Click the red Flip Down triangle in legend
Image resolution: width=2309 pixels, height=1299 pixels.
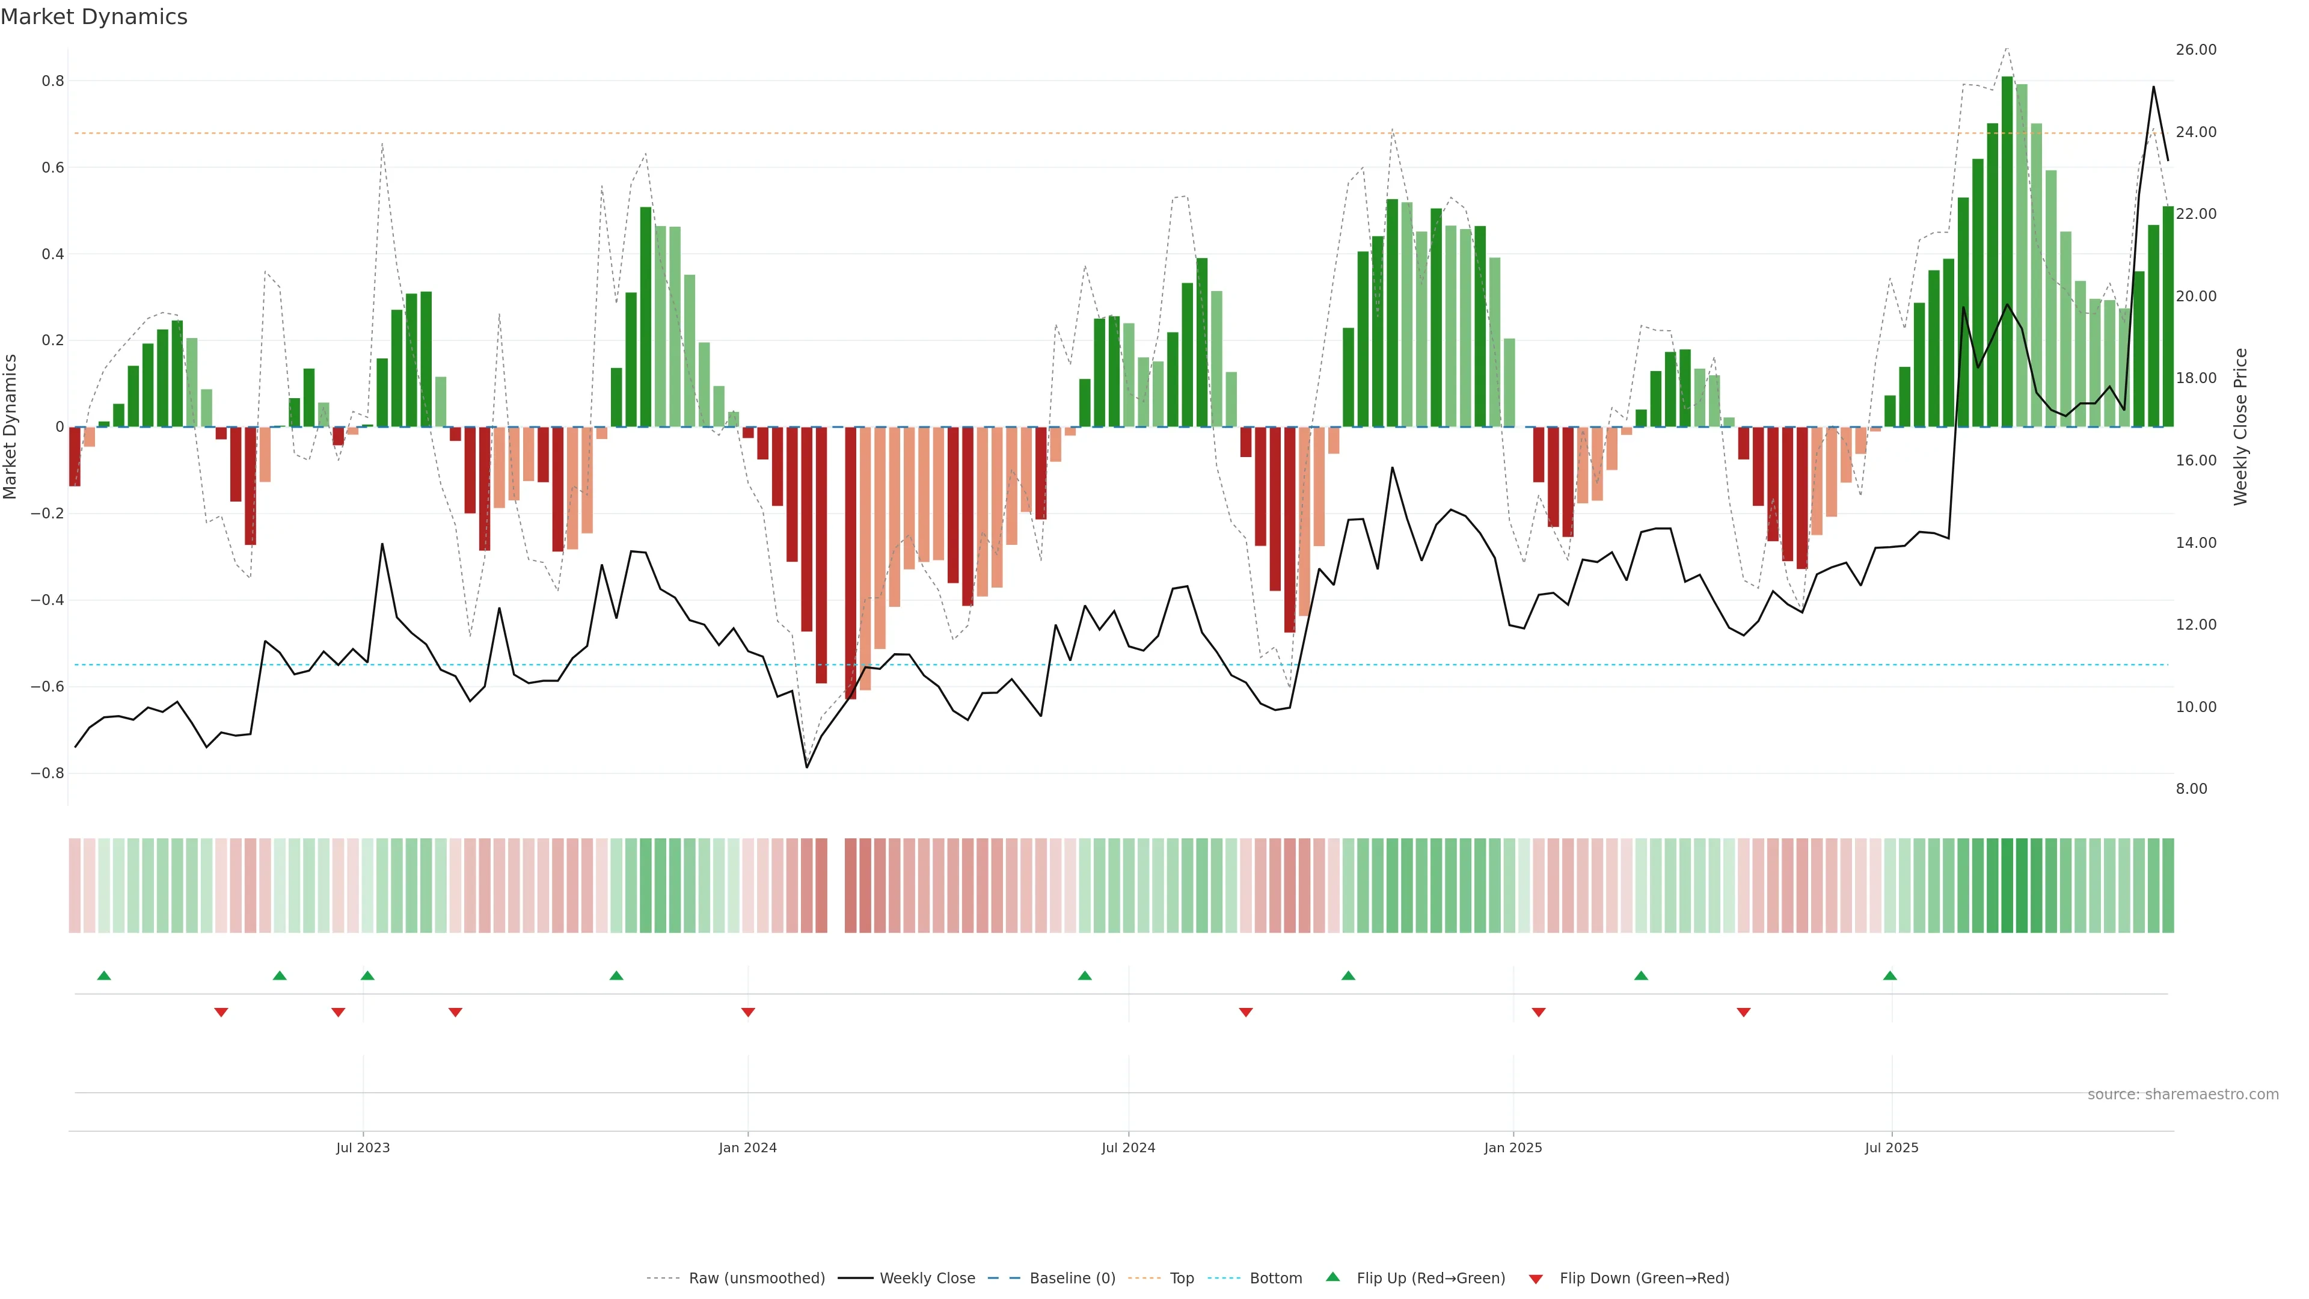pyautogui.click(x=1536, y=1279)
